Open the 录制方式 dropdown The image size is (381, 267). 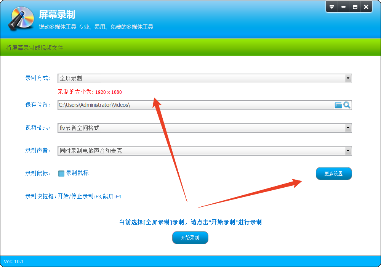[348, 78]
